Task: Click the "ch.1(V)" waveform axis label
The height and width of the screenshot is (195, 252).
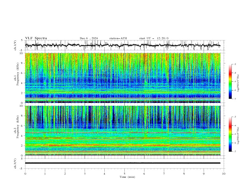Action: (x=15, y=45)
